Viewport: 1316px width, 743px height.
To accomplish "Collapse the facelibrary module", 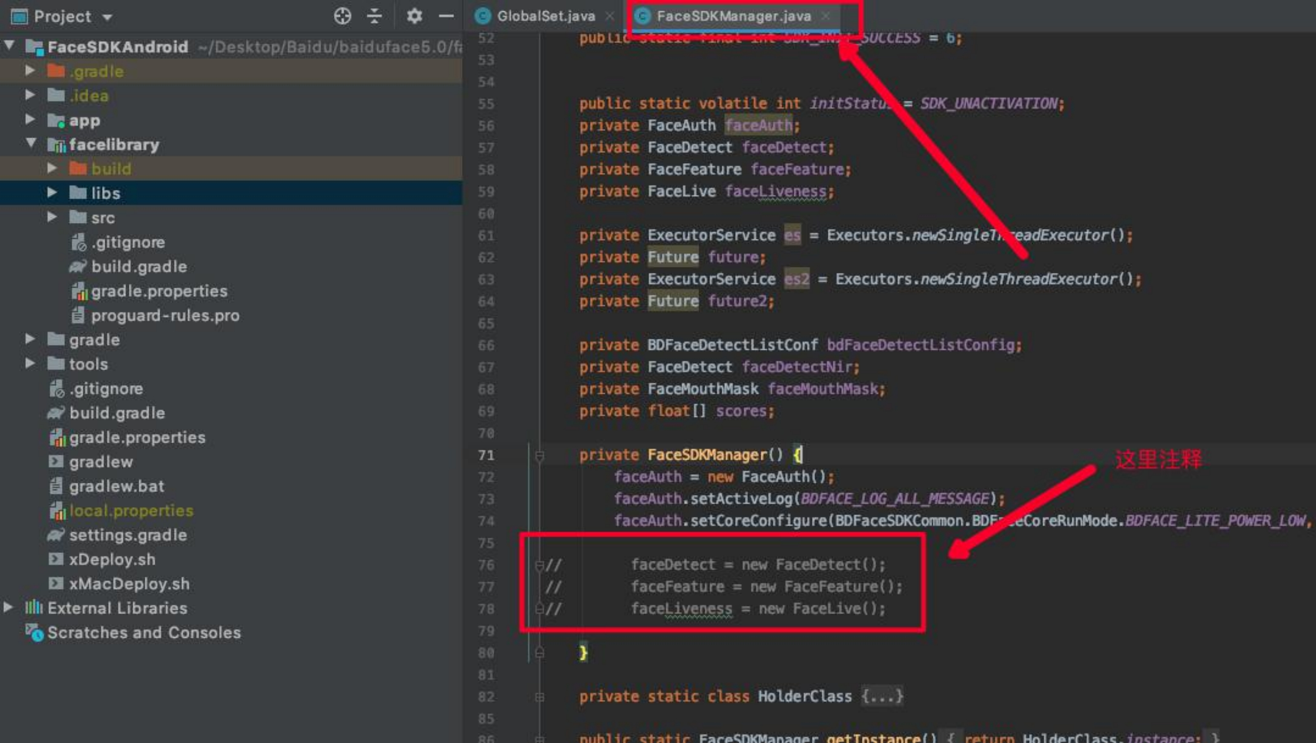I will [30, 144].
